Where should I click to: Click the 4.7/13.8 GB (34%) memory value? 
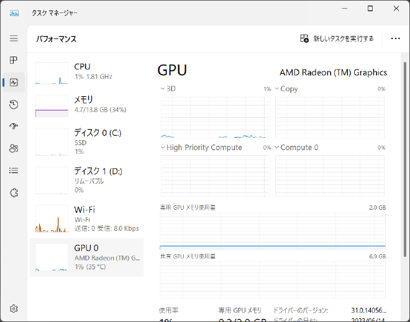(100, 110)
